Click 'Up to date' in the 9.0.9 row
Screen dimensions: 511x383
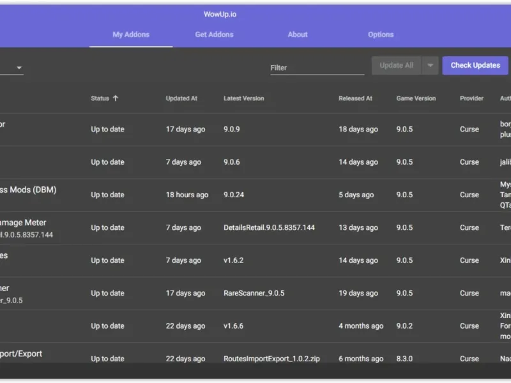coord(107,130)
